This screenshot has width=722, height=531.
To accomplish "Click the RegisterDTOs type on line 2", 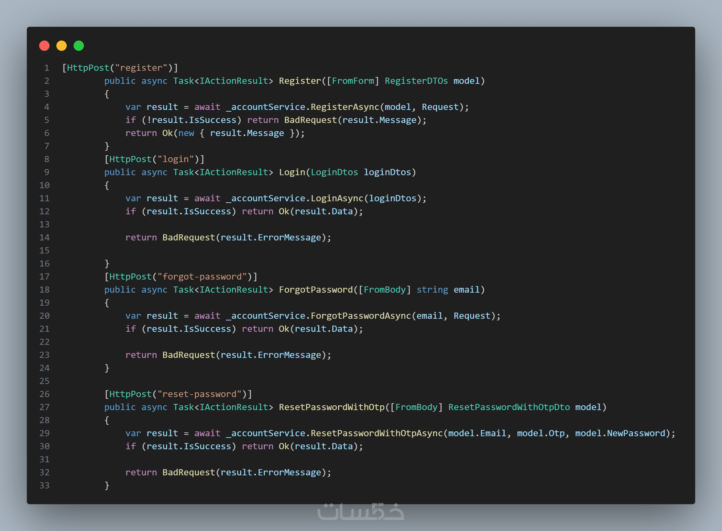I will click(416, 81).
